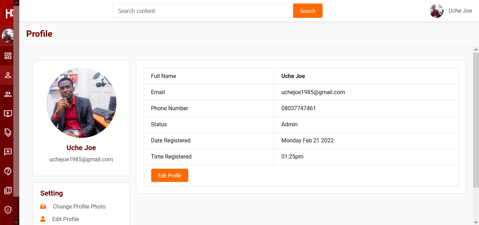Open Change Profile Photo setting link
479x225 pixels.
(x=79, y=206)
